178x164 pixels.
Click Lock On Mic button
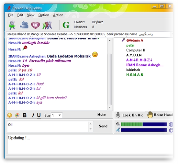point(130,115)
